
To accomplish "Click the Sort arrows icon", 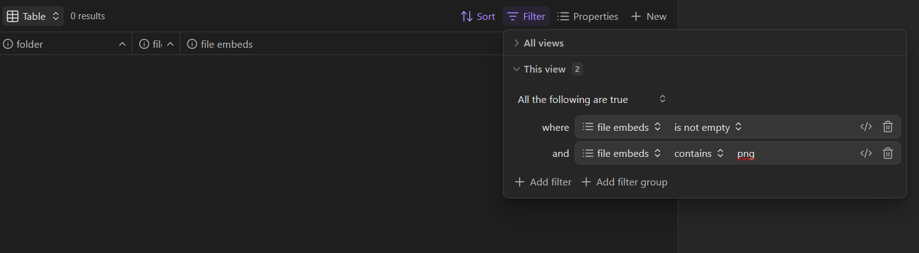I will tap(467, 17).
